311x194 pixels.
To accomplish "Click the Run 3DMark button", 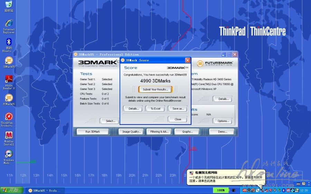I will 93,132.
